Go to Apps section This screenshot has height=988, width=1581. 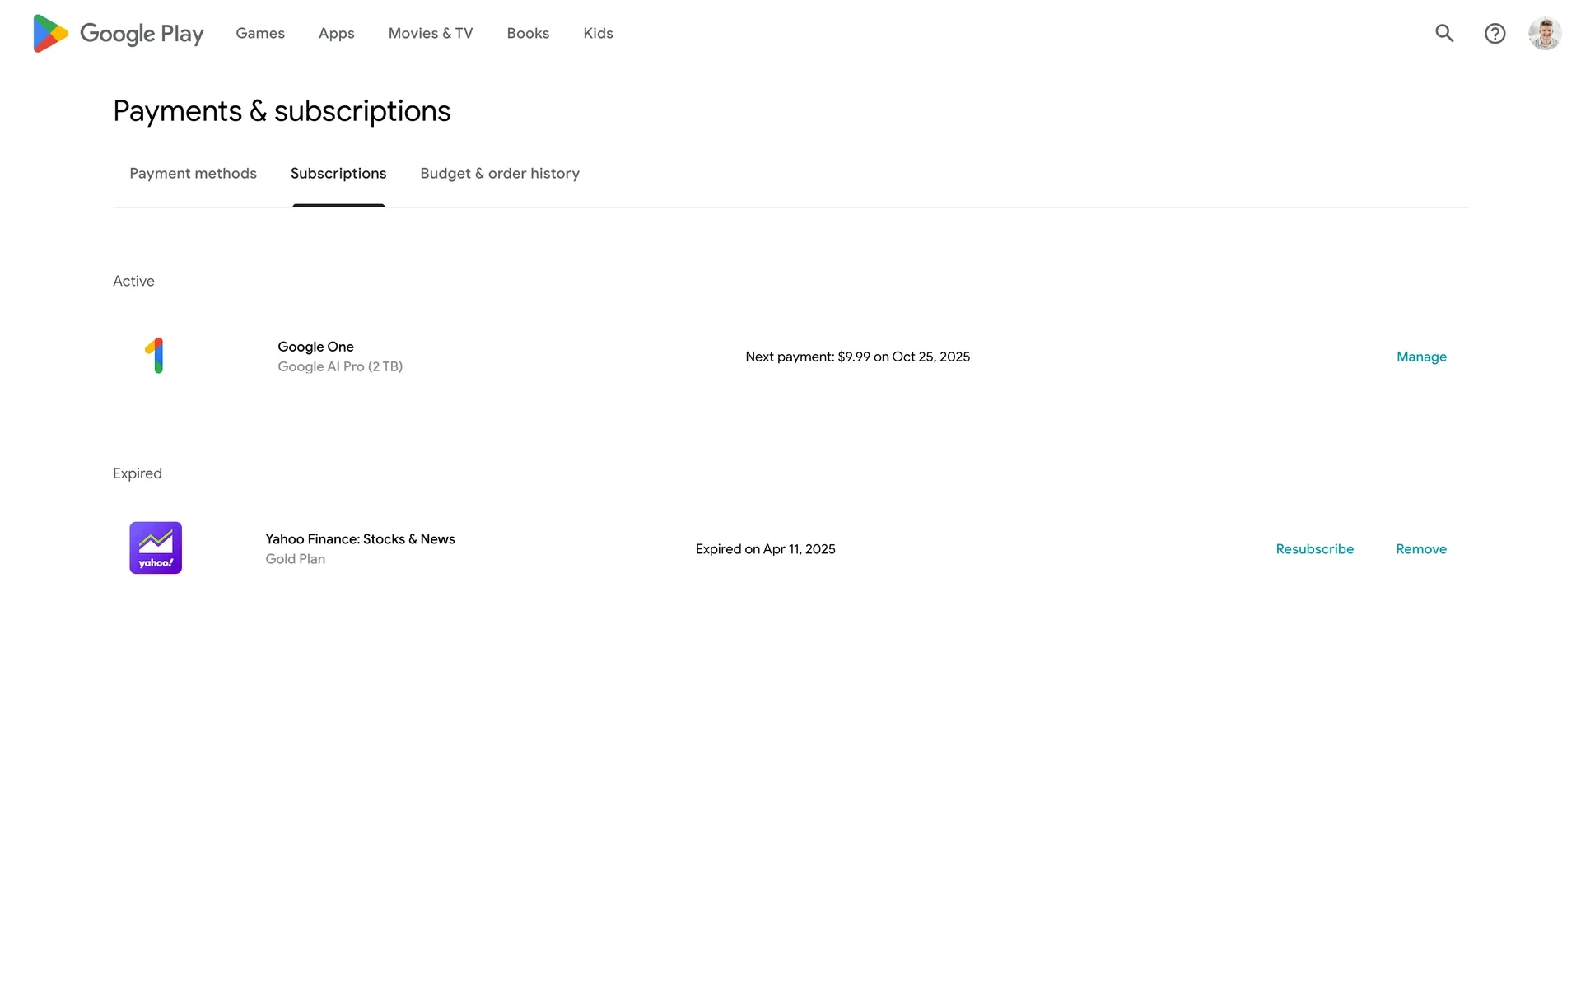(336, 34)
